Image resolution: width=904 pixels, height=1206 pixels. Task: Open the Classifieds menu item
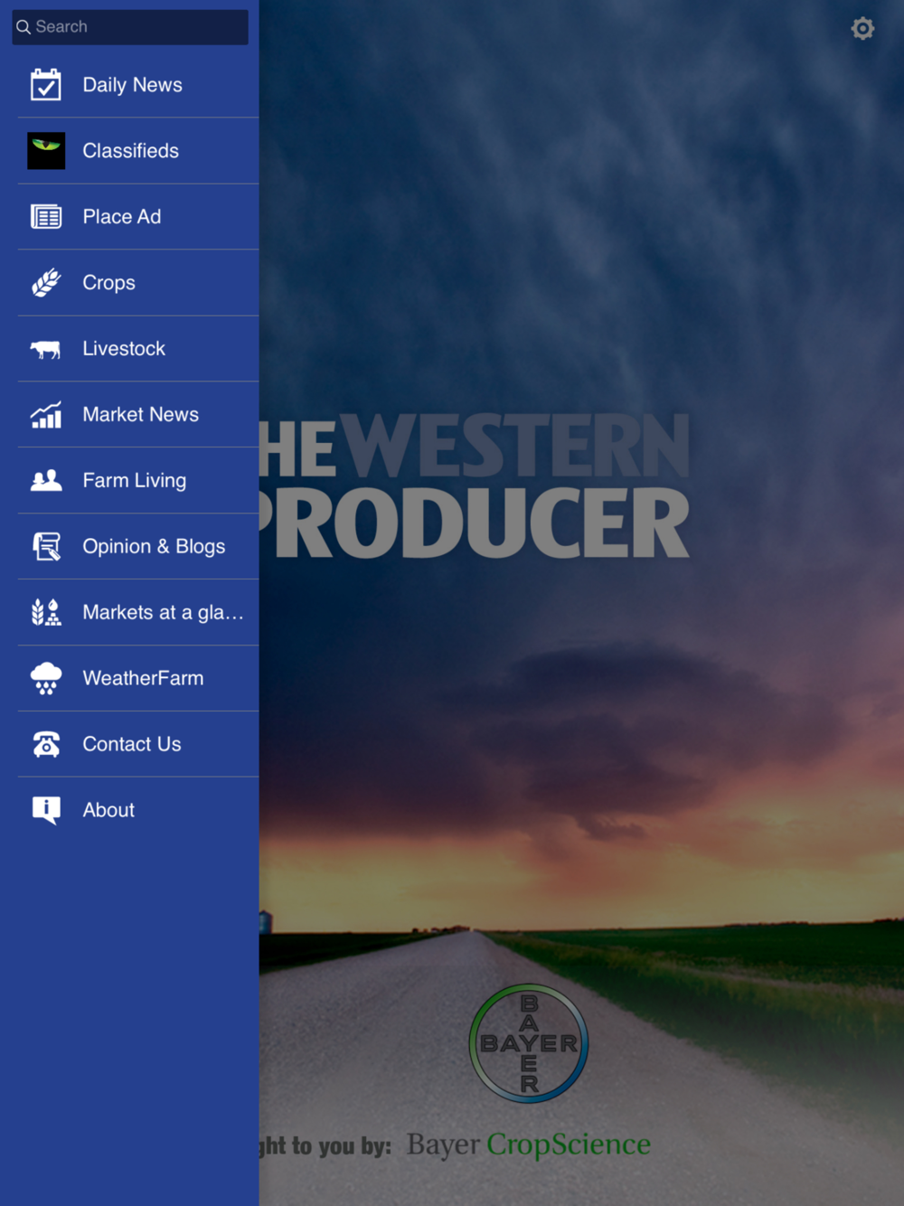pyautogui.click(x=130, y=151)
